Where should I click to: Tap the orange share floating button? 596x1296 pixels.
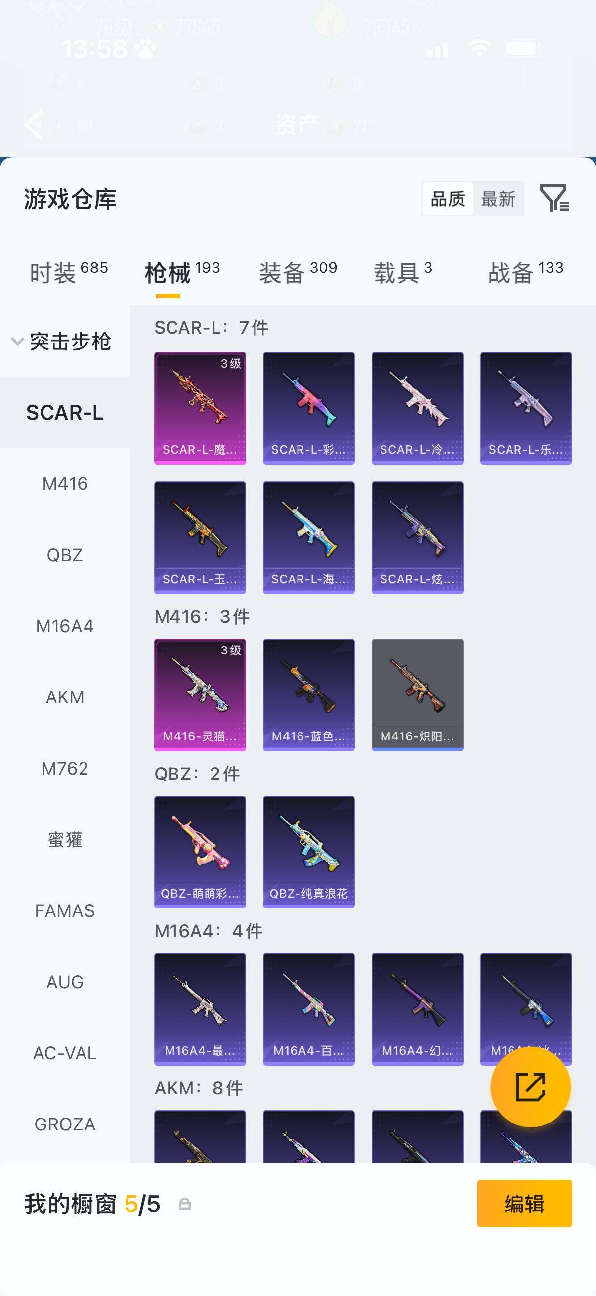click(x=530, y=1087)
